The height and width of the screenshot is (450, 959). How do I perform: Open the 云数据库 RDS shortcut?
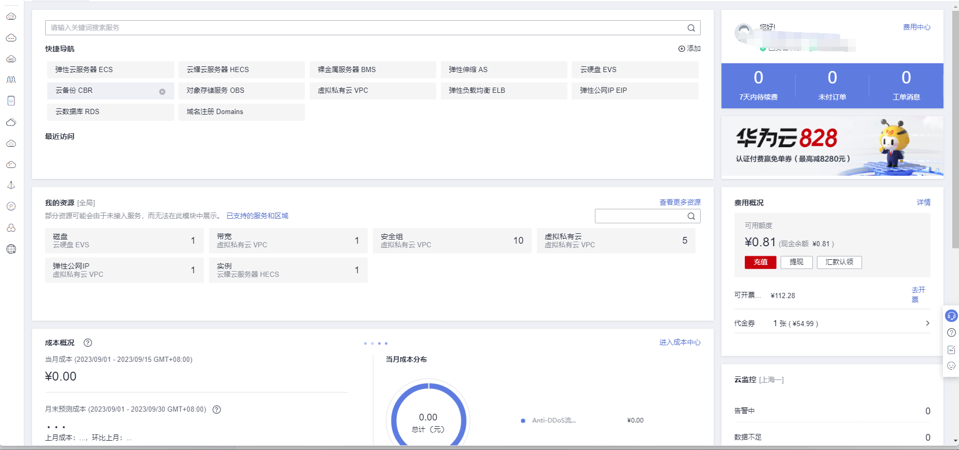click(x=110, y=112)
